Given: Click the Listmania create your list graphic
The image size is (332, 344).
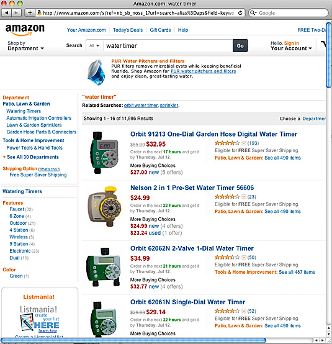Looking at the screenshot, I should point(40,319).
